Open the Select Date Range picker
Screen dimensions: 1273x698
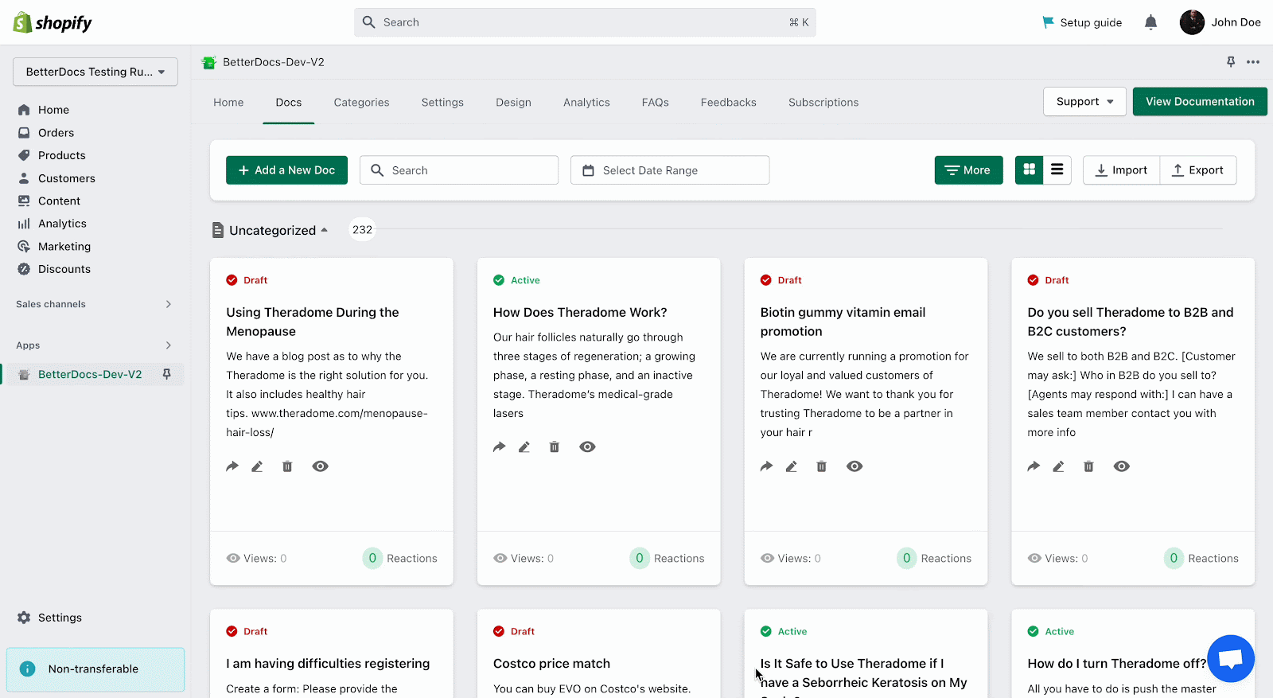point(670,170)
